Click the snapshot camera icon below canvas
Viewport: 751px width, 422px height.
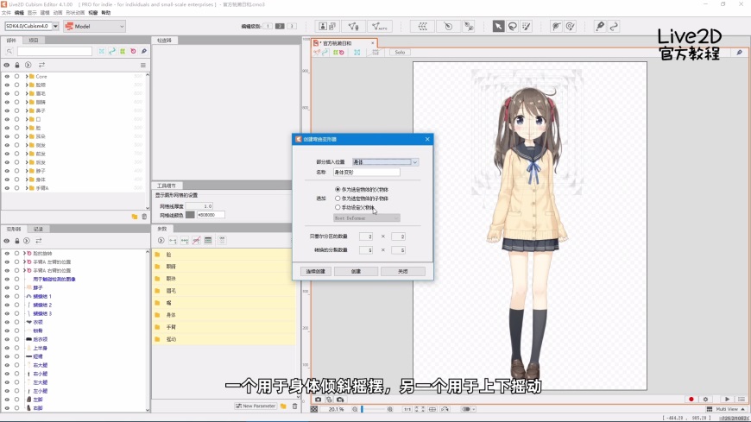(x=318, y=400)
